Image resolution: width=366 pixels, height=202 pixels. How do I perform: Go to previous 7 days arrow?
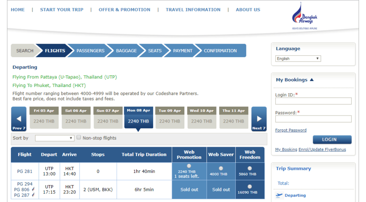(x=19, y=119)
